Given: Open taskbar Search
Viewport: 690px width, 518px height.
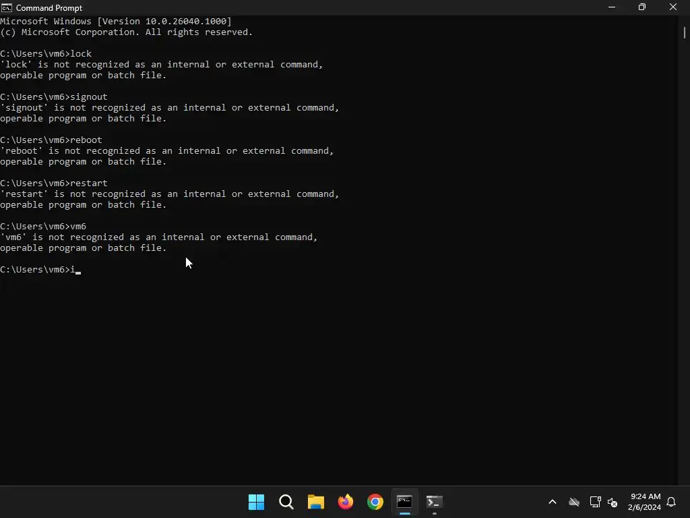Looking at the screenshot, I should (x=286, y=502).
